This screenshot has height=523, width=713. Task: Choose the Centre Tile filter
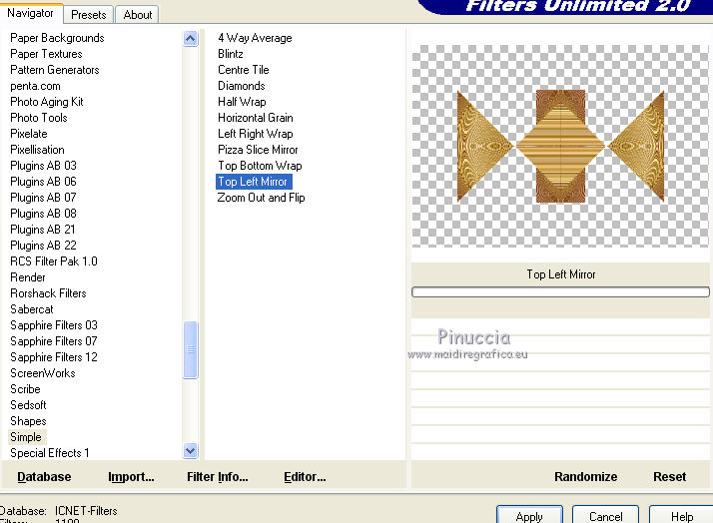(244, 70)
